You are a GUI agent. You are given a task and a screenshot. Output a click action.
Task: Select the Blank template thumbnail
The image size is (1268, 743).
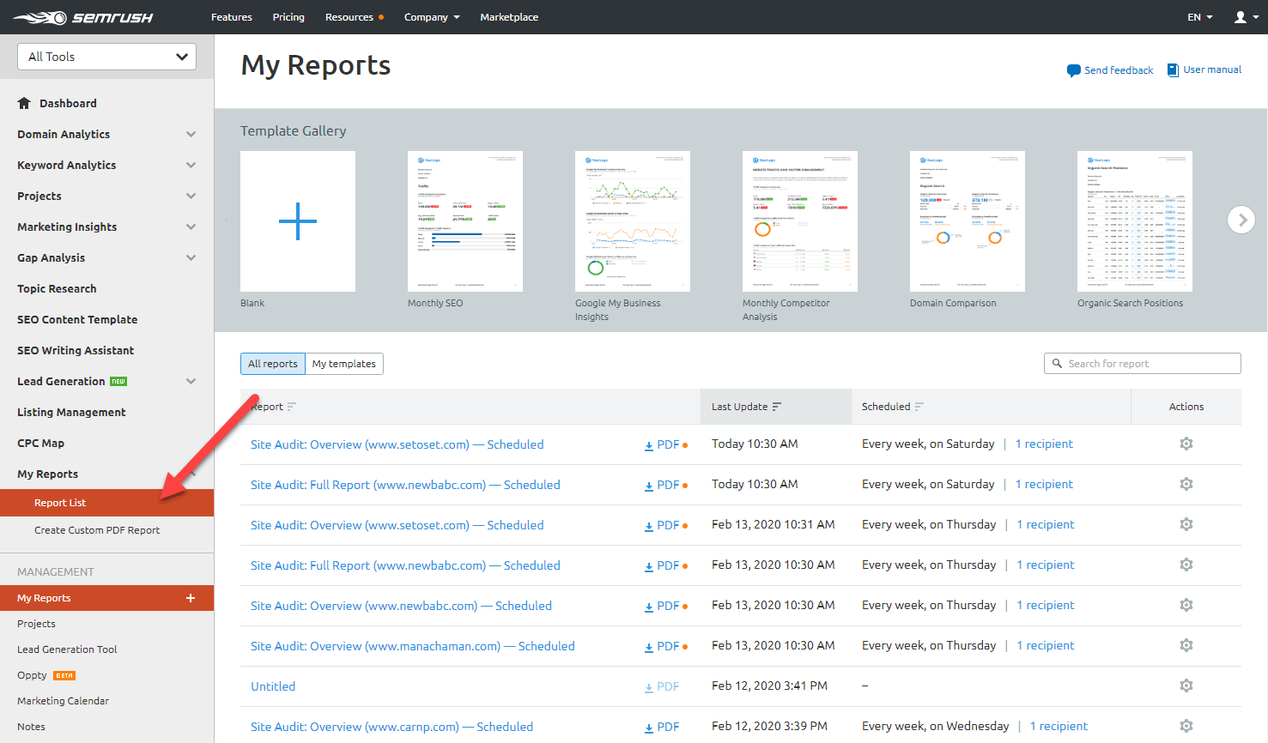pos(297,220)
